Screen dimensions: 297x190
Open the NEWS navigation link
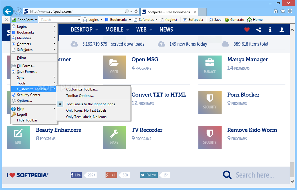pos(166,30)
